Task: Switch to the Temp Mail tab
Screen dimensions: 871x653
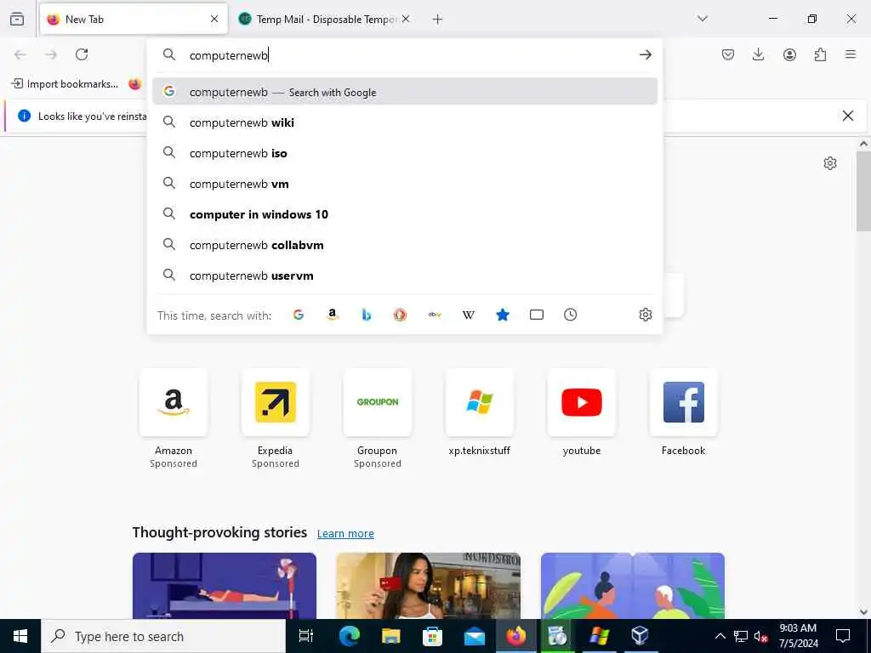Action: [323, 19]
